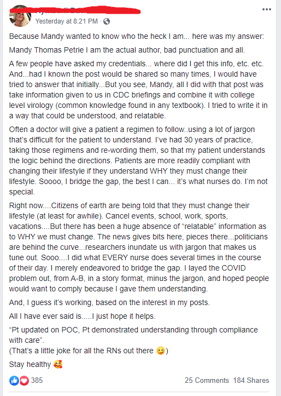Click the red Love reaction icon
The height and width of the screenshot is (396, 281).
click(24, 381)
